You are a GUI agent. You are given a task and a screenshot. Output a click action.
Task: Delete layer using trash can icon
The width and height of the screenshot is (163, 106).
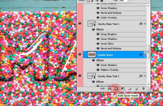click(x=143, y=89)
